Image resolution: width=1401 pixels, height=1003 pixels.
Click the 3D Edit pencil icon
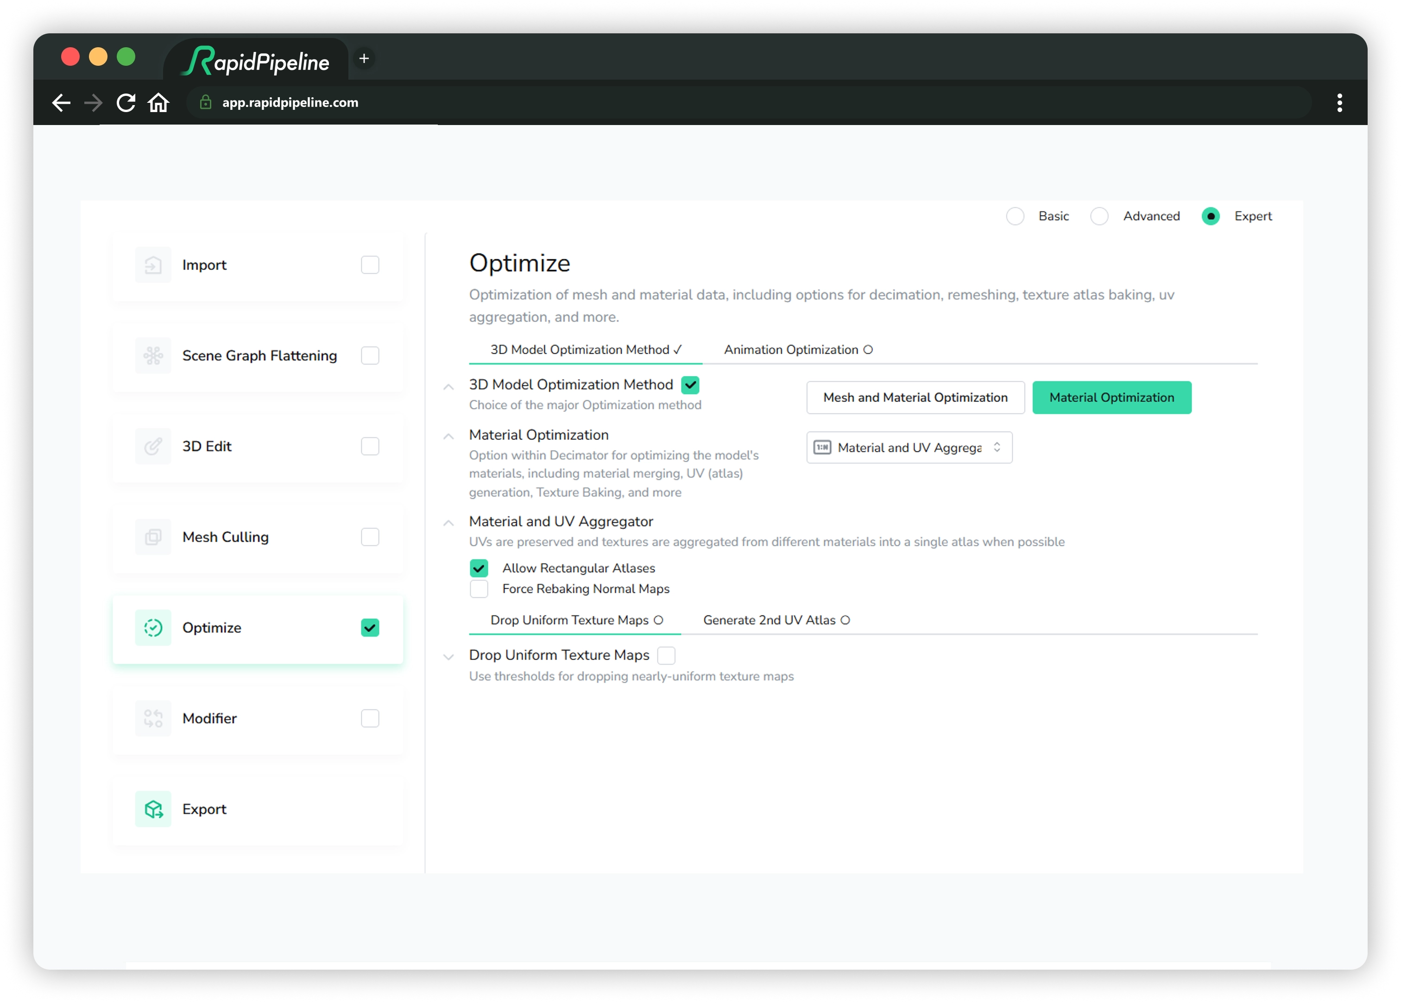coord(152,446)
